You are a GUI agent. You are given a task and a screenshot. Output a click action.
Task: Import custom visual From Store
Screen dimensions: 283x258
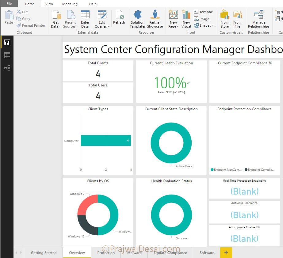click(x=224, y=19)
